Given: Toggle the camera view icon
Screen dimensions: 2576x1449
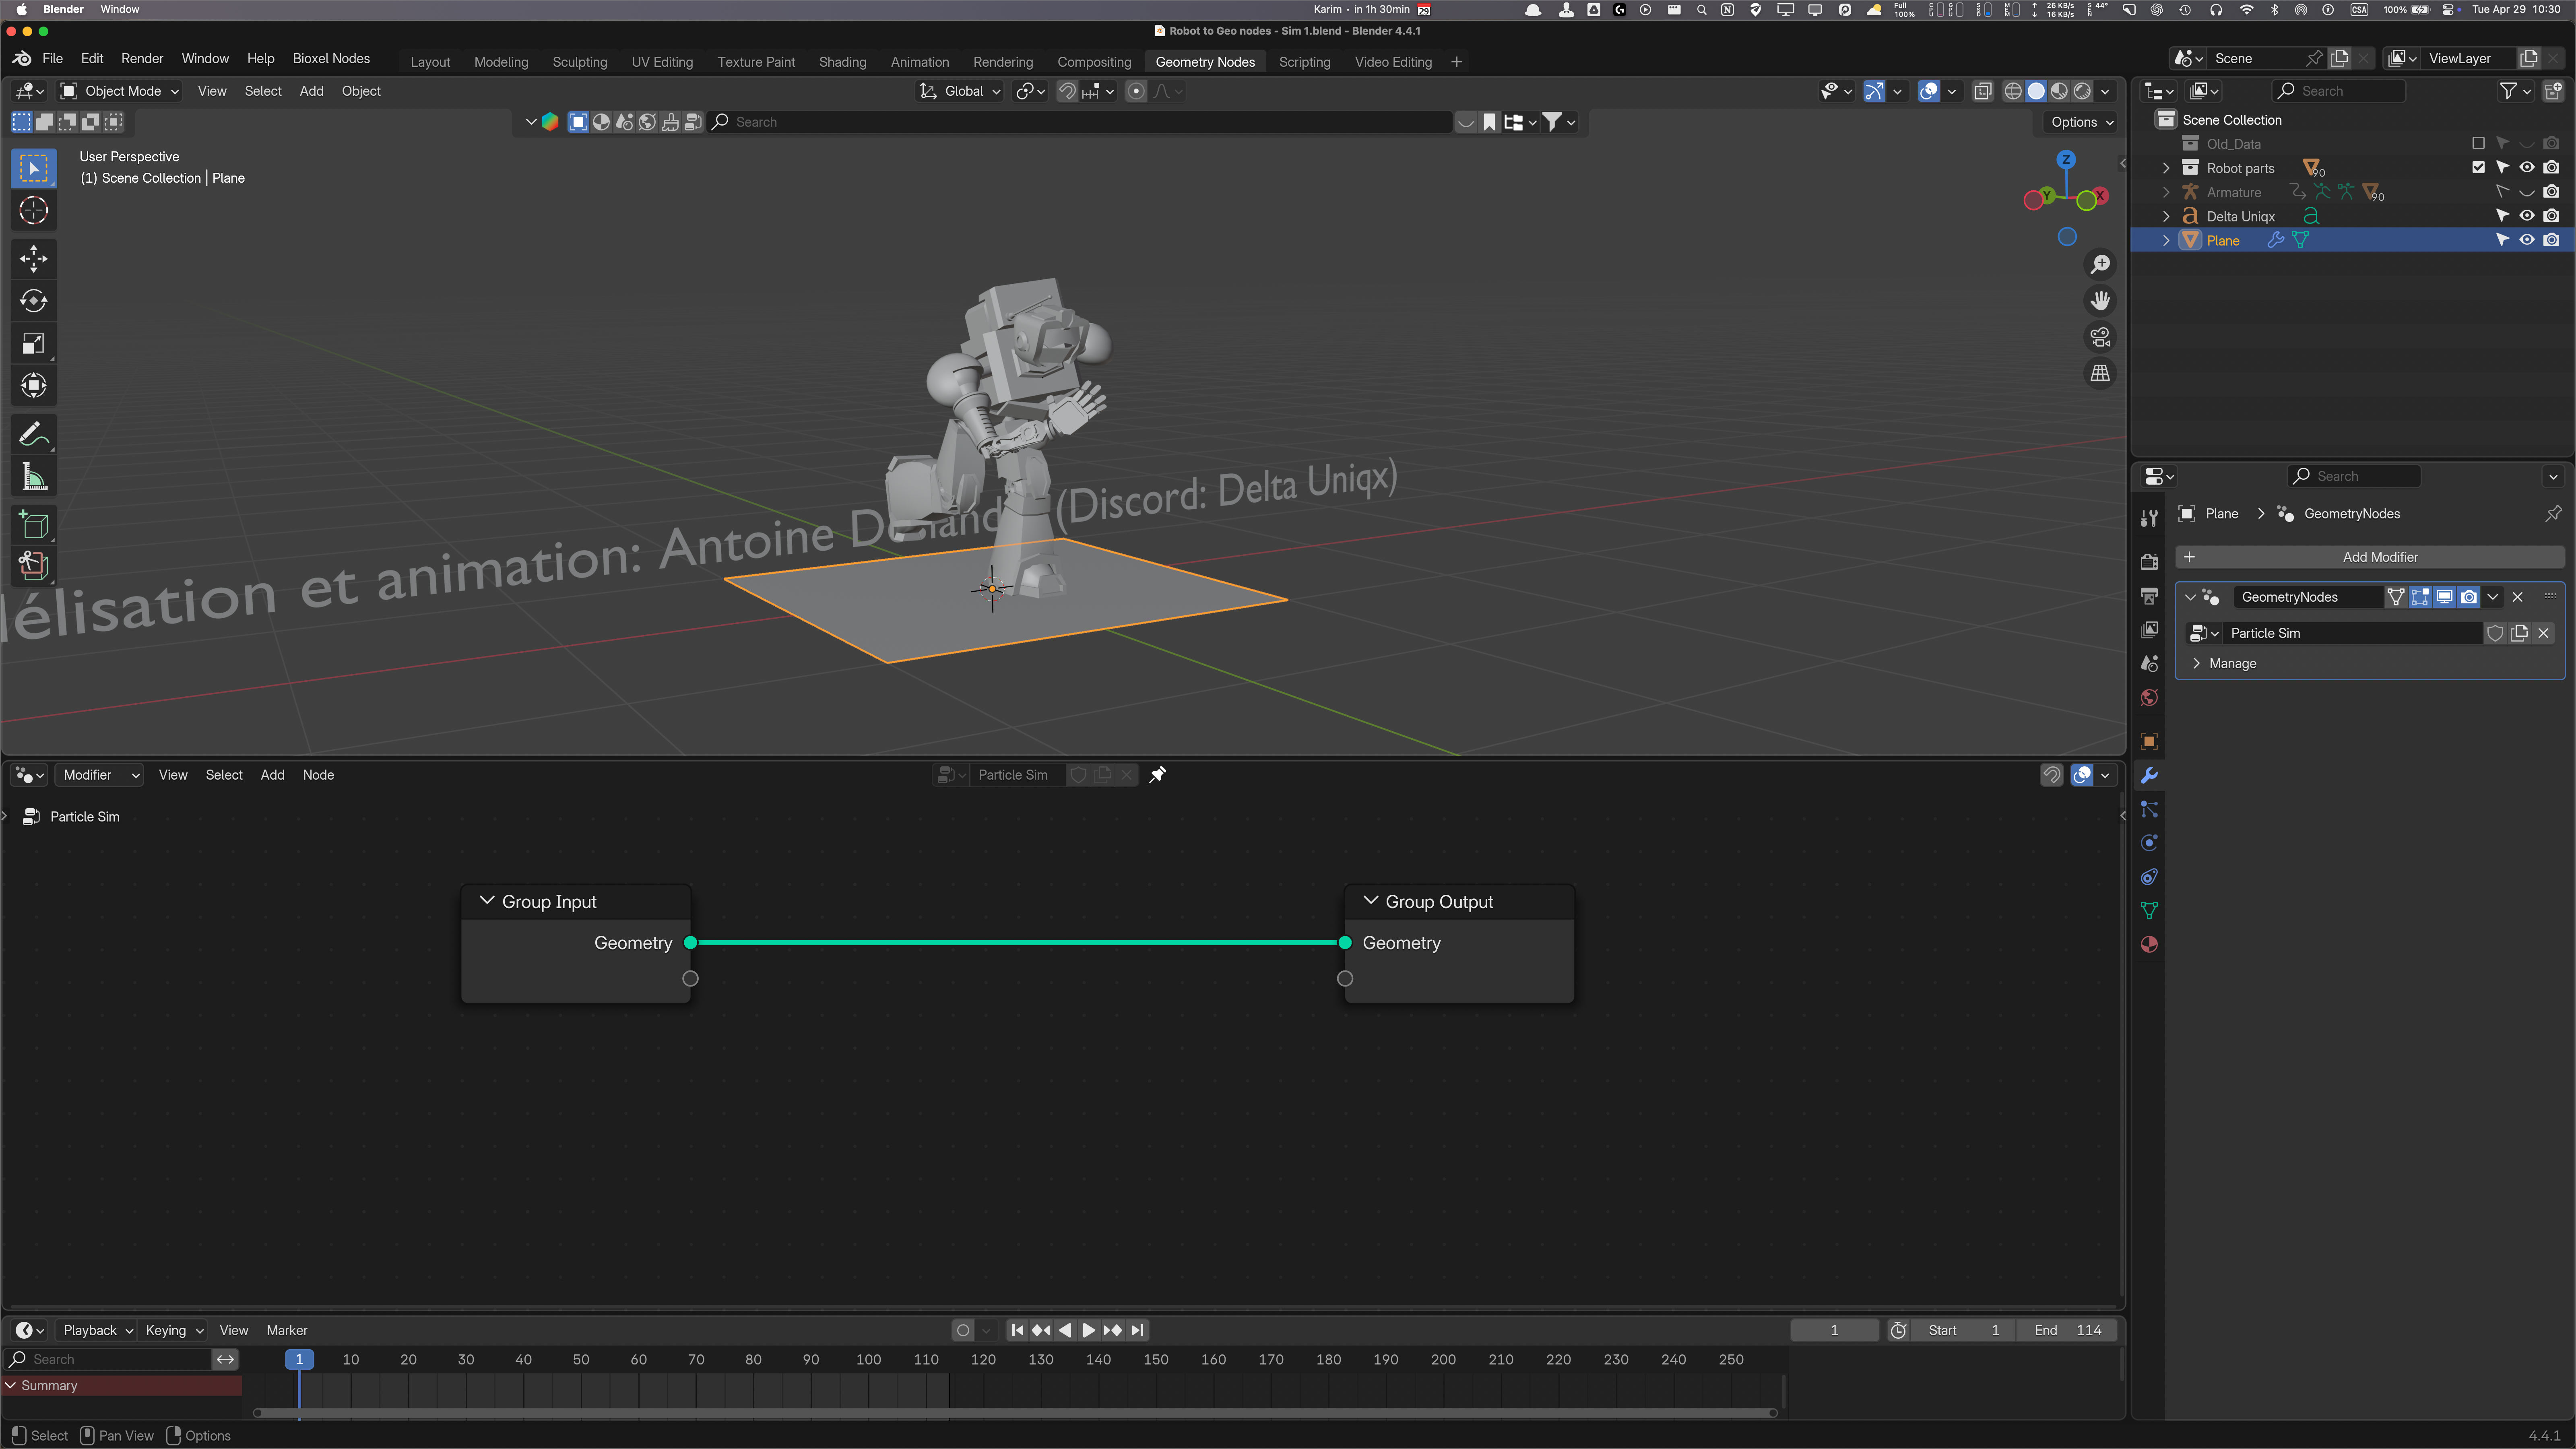Looking at the screenshot, I should pyautogui.click(x=2100, y=337).
